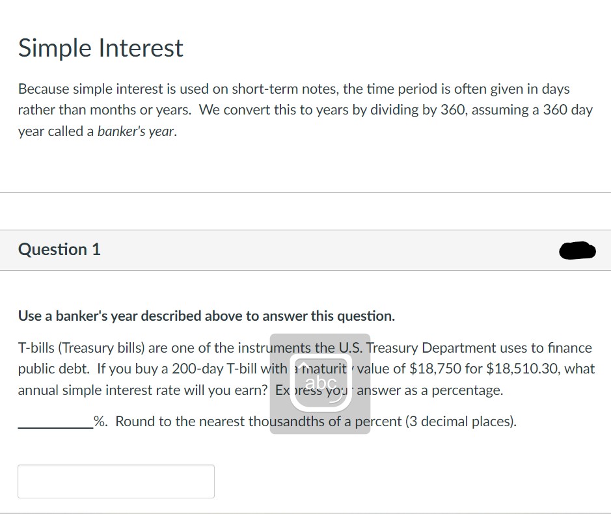This screenshot has height=514, width=611.
Task: Click the answer input box
Action: click(116, 481)
